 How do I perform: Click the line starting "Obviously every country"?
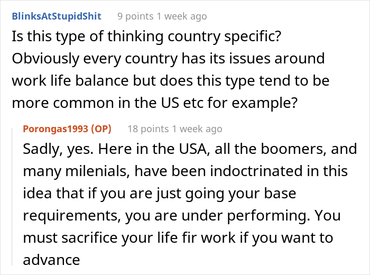coord(166,59)
